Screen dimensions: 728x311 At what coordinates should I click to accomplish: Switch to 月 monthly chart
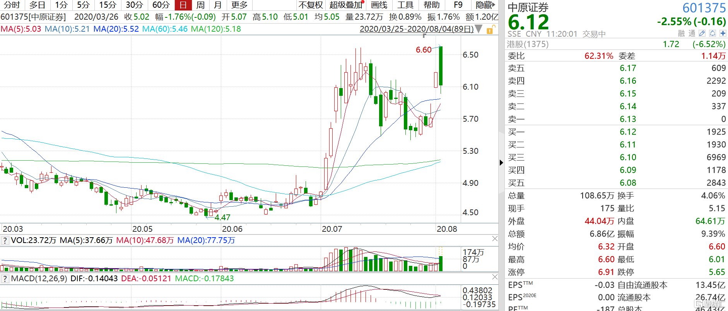(x=218, y=5)
